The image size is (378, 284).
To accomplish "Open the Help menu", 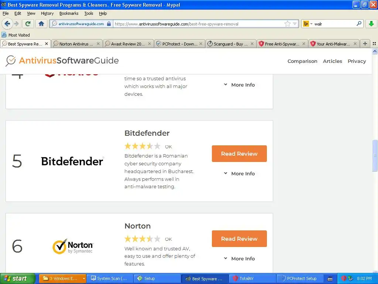I will [x=103, y=13].
